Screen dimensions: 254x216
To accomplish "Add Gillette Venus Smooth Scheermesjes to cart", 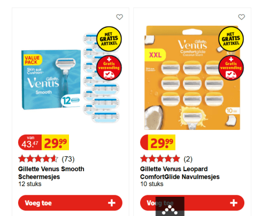I will point(70,203).
